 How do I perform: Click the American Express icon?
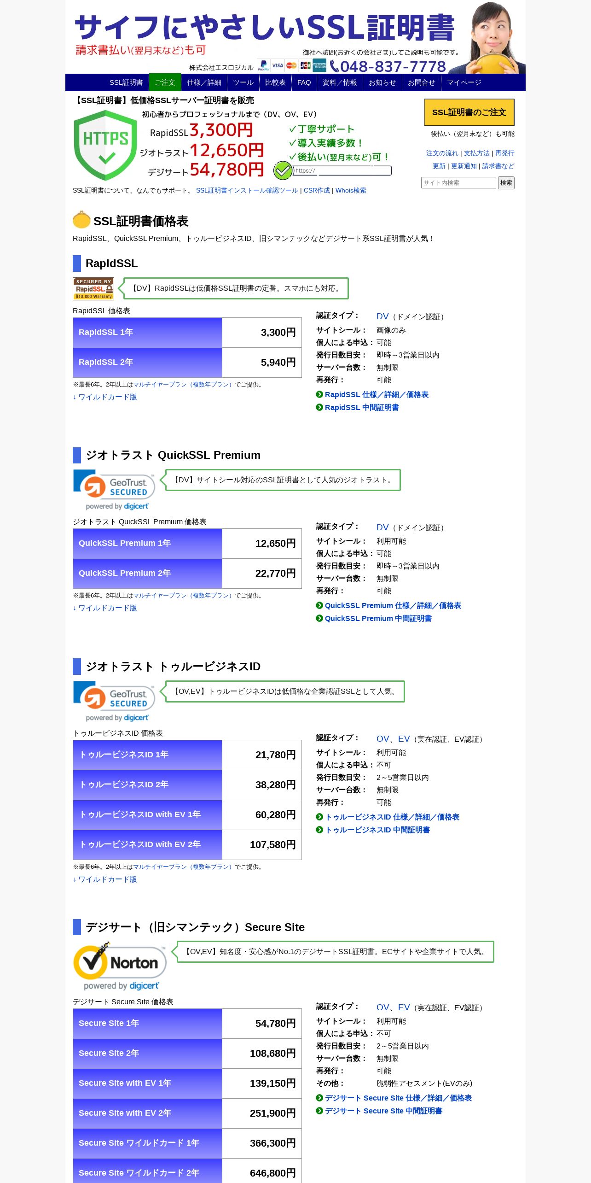319,65
